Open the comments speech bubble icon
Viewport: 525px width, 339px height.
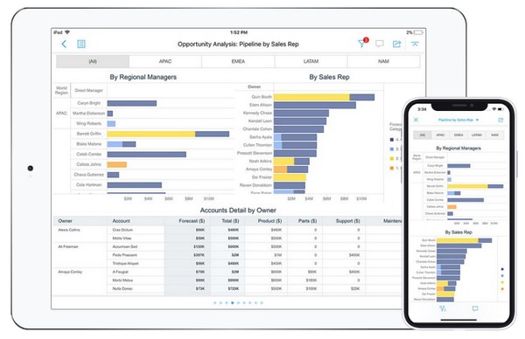380,44
